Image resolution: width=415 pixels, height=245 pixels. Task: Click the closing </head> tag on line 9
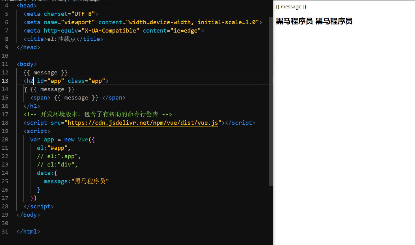(28, 47)
